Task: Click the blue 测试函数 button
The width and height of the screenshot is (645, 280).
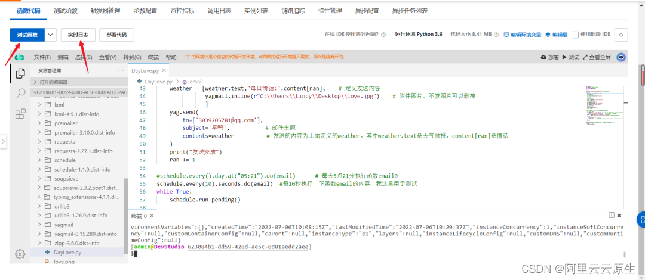Action: coord(27,35)
